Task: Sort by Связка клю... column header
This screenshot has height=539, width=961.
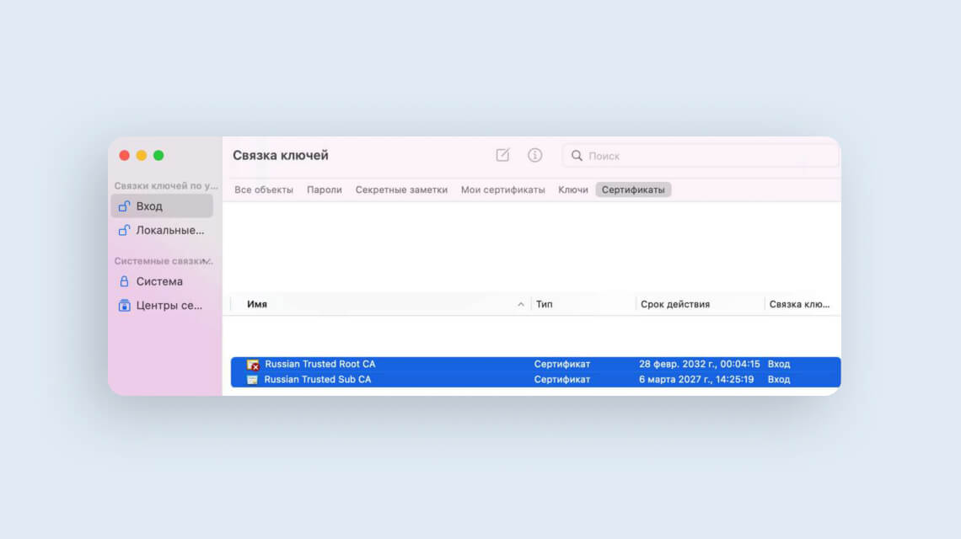Action: (802, 304)
